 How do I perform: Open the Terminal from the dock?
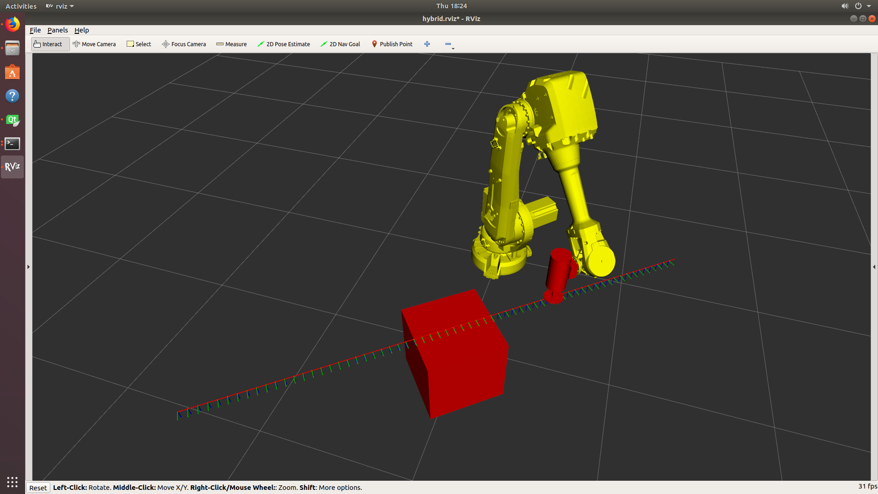point(12,144)
